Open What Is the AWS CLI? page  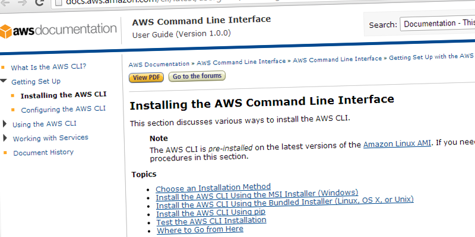[x=48, y=67]
